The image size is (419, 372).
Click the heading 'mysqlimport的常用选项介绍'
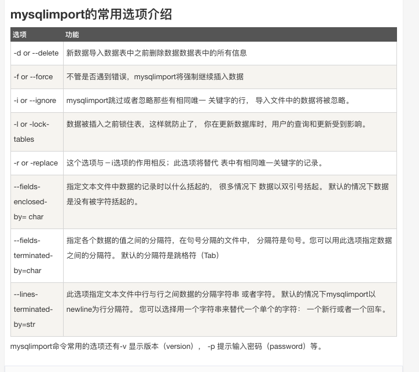(x=91, y=14)
